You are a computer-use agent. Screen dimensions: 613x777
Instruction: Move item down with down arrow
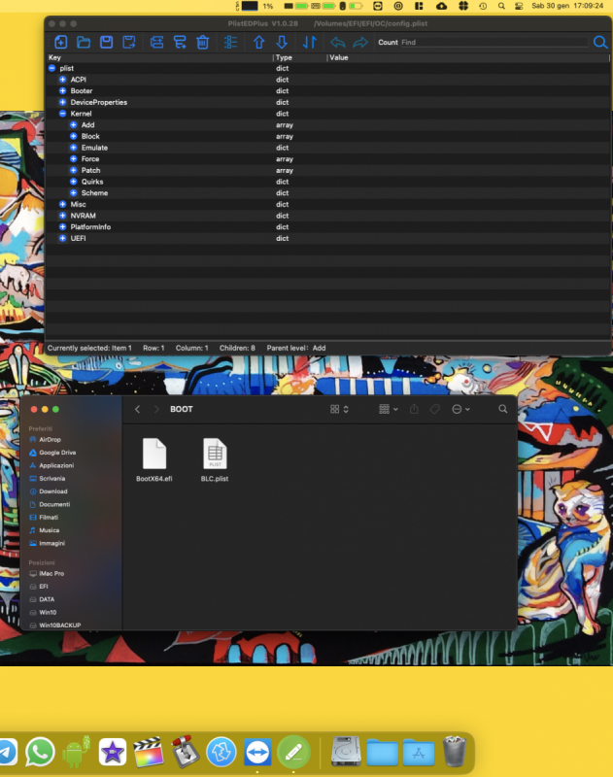click(x=282, y=42)
